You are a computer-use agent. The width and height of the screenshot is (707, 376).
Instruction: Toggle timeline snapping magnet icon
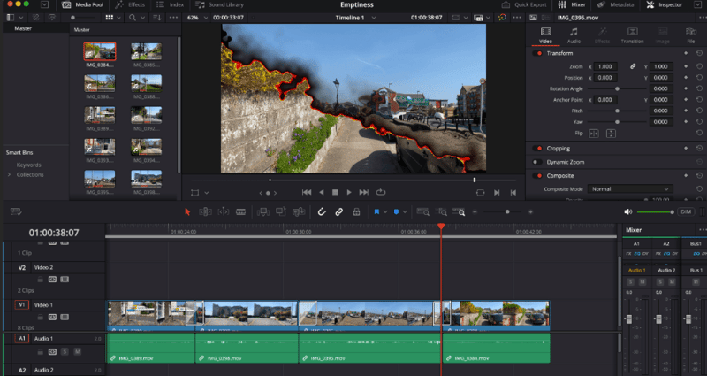click(x=322, y=212)
